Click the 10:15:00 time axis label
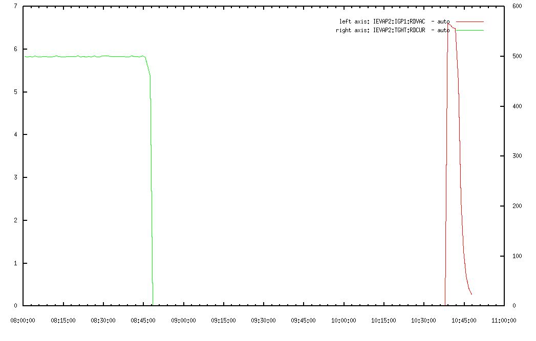Viewport: 536px width, 341px height. [383, 321]
